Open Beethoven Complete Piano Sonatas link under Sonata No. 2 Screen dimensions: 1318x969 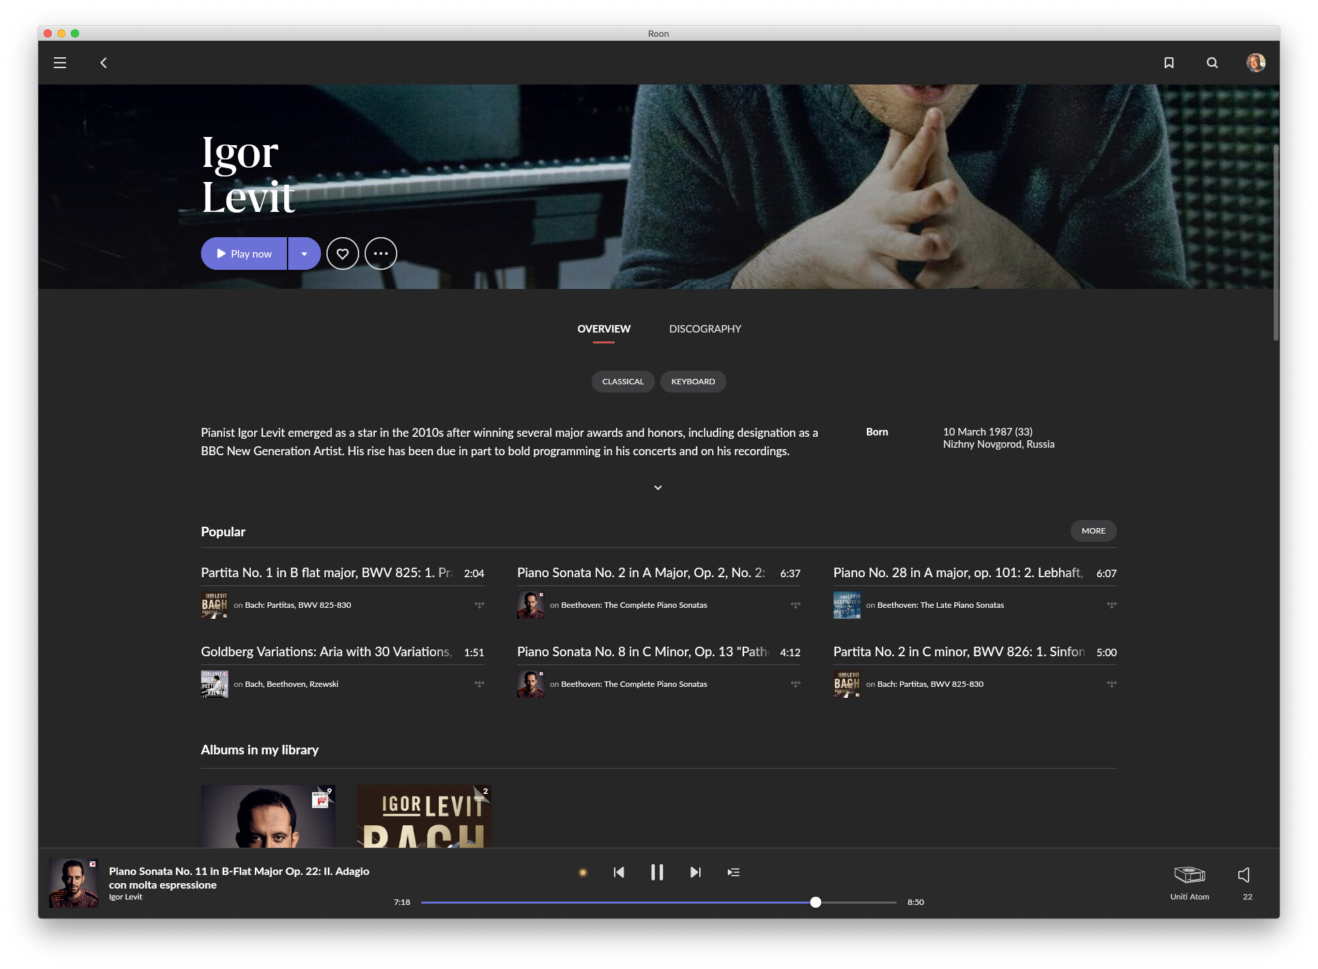[634, 605]
